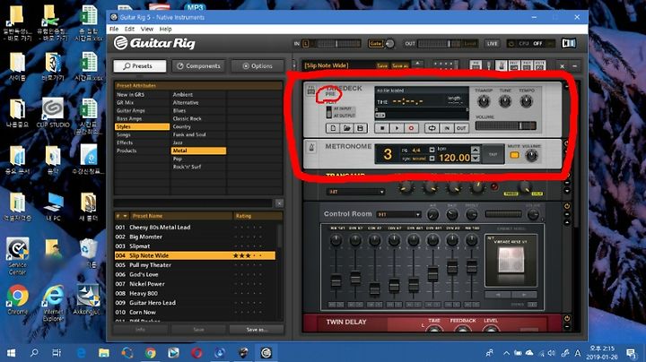Screen dimensions: 646x362
Task: Adjust the Tapedeck VOLUME slider
Action: pos(506,125)
